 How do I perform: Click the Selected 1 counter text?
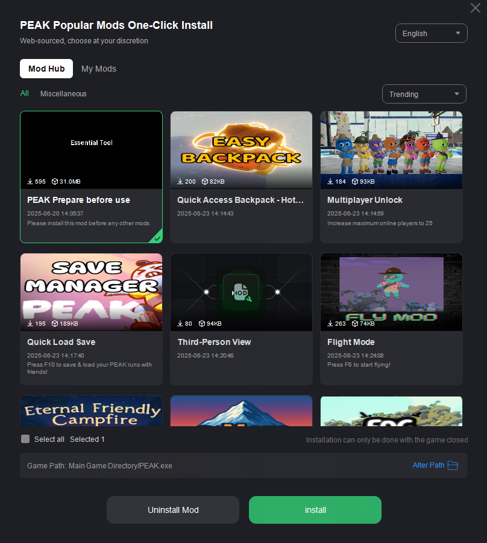coord(87,439)
